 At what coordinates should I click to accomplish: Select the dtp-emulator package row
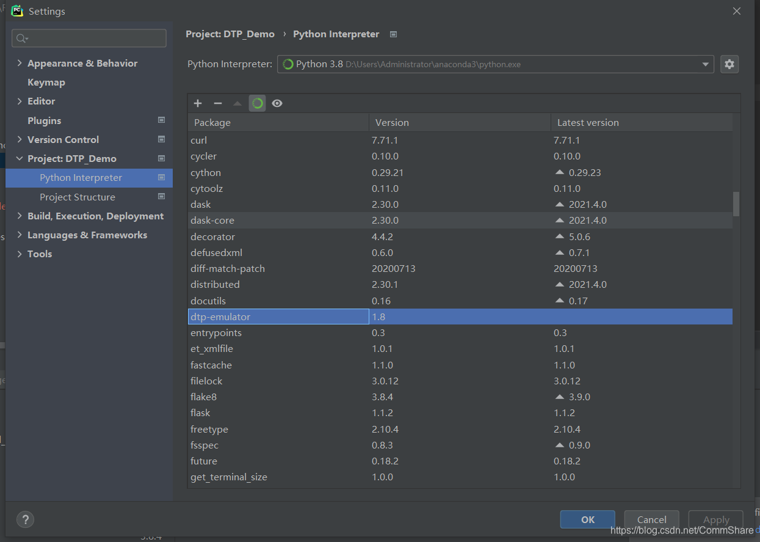pos(460,317)
